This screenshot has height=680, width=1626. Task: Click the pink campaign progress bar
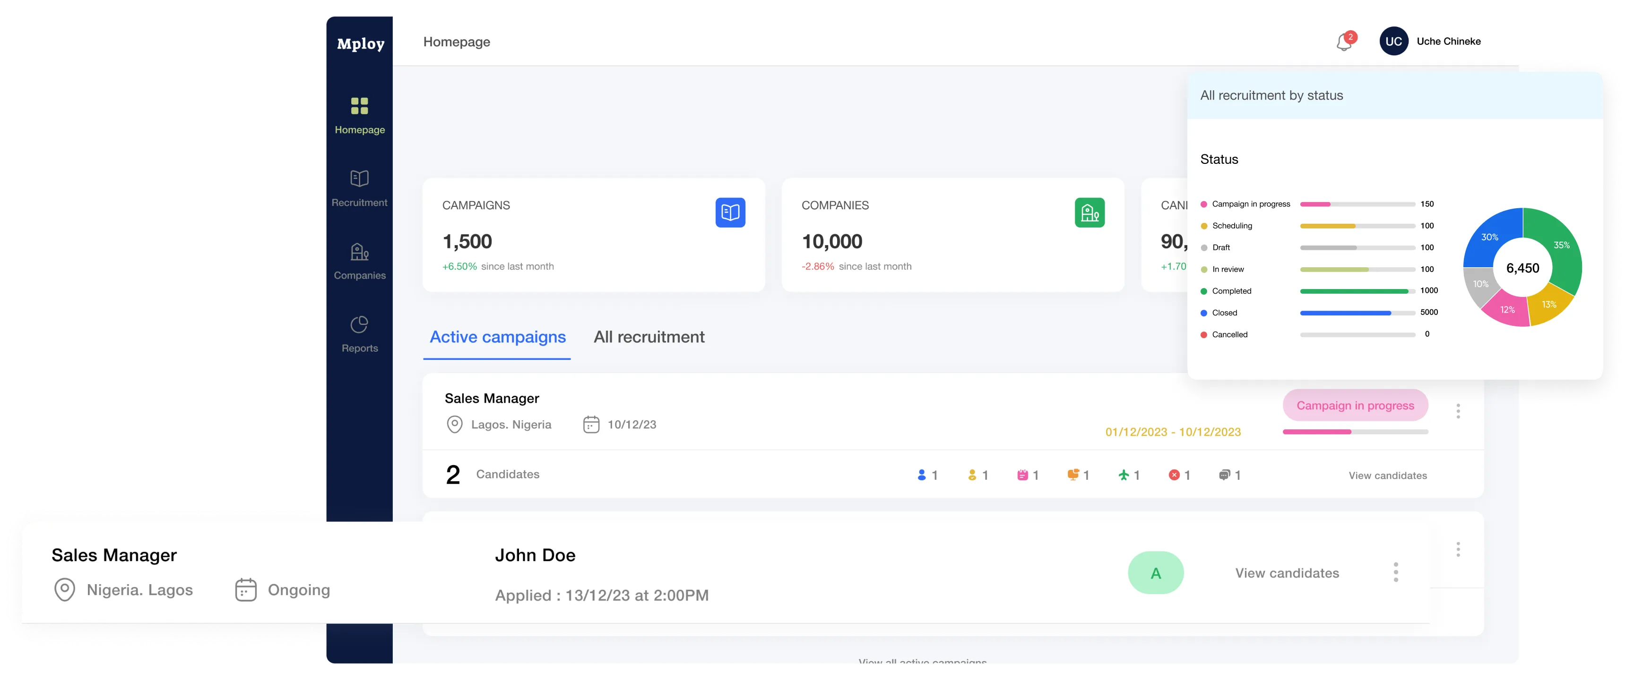(1317, 432)
